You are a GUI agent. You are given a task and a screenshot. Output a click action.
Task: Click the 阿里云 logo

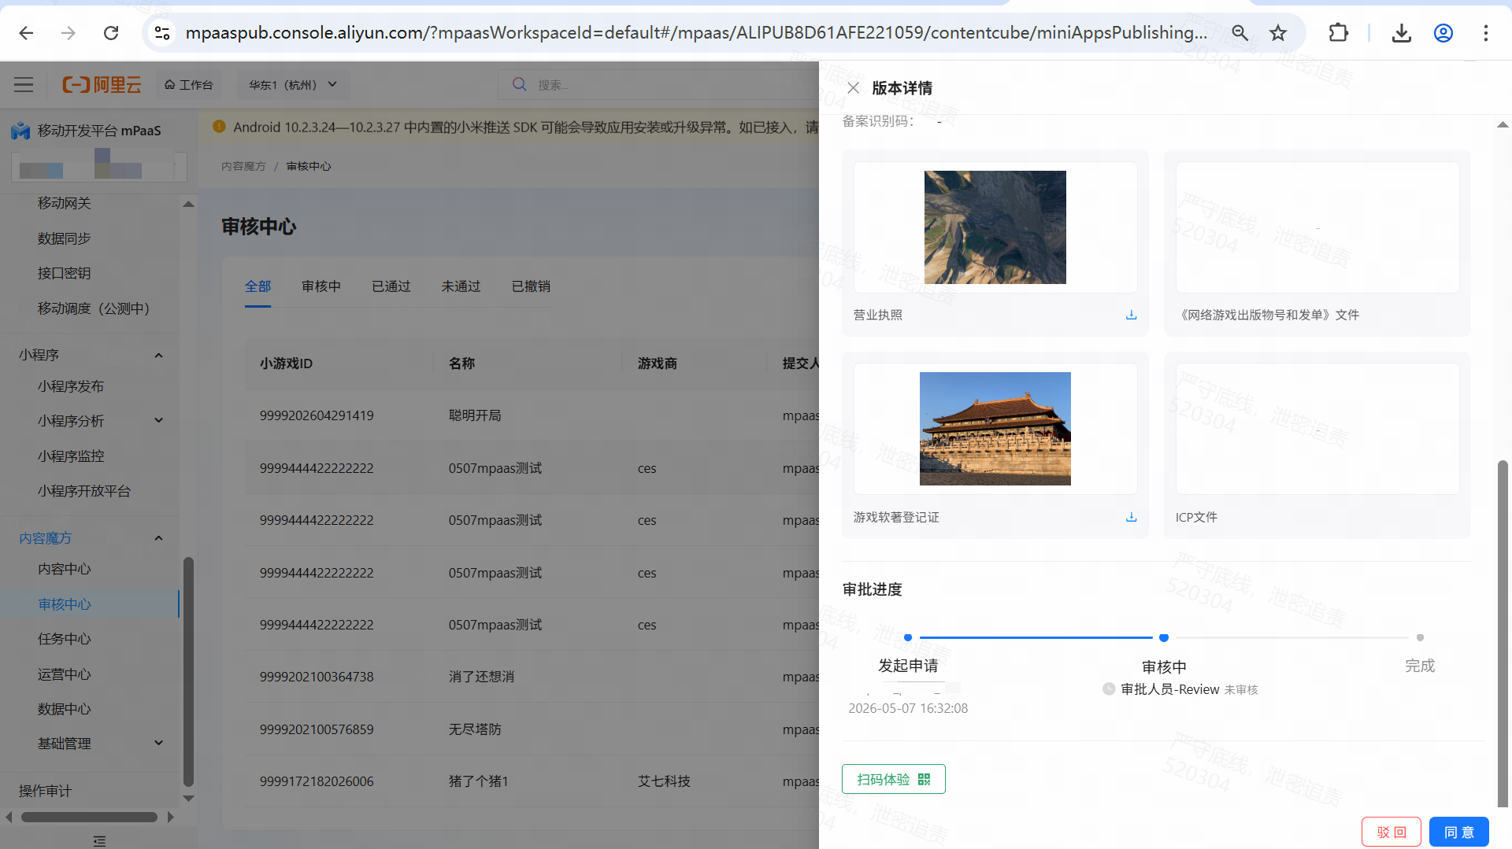102,84
